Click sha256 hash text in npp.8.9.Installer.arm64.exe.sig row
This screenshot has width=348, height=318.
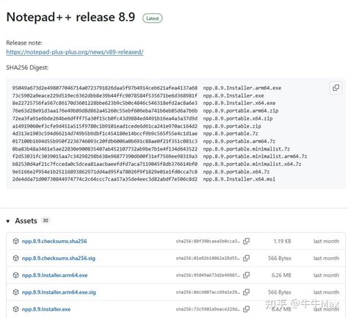pyautogui.click(x=208, y=292)
